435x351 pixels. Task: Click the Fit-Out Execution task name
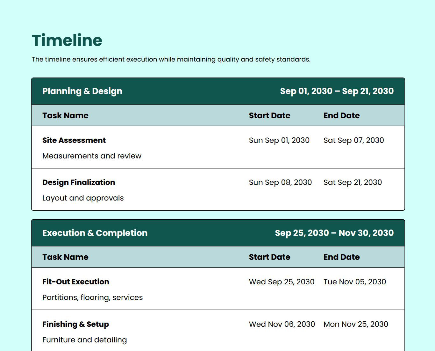pyautogui.click(x=75, y=282)
